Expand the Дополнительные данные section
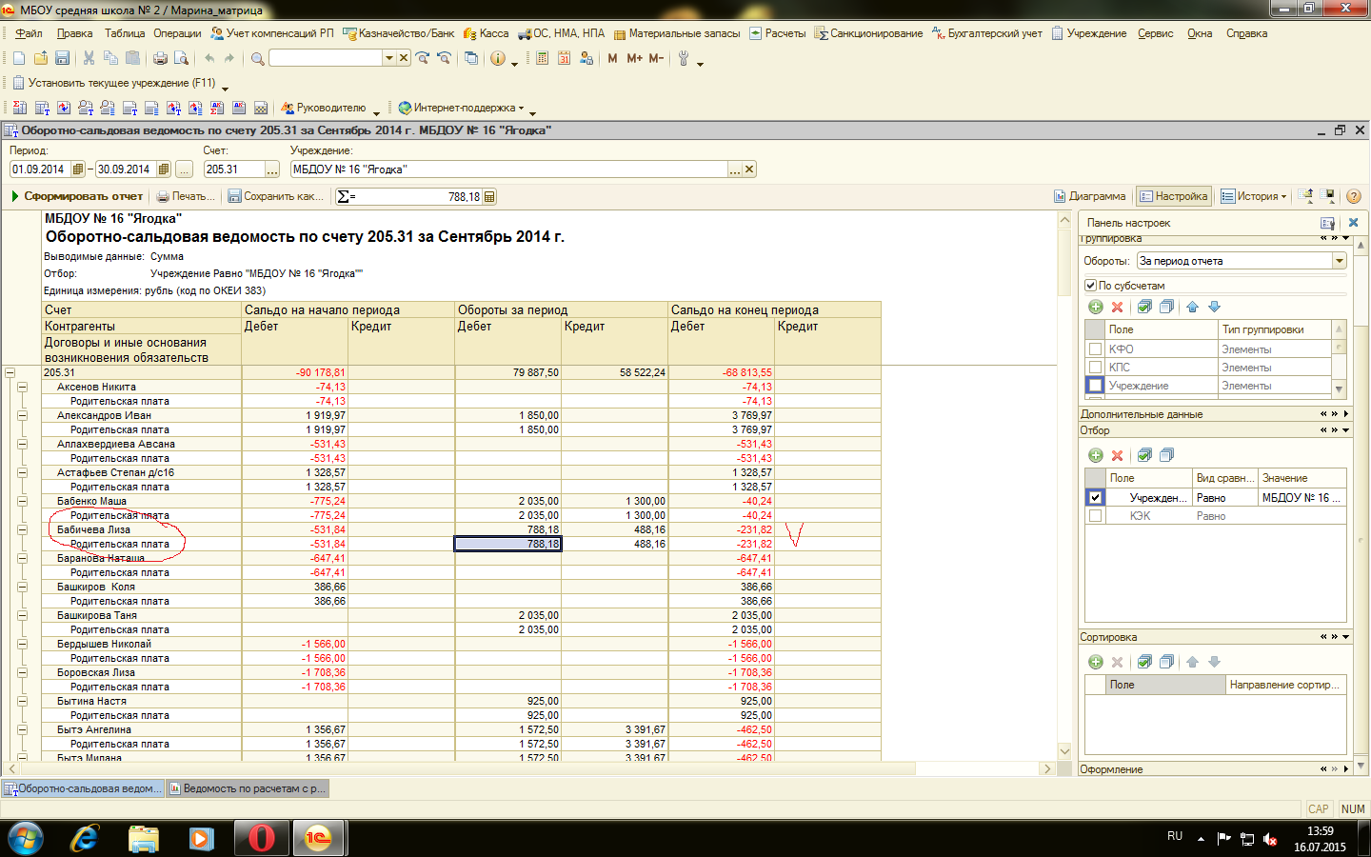This screenshot has height=857, width=1371. click(x=1345, y=414)
